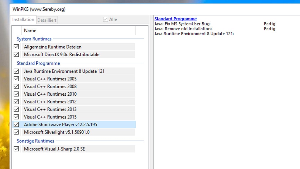Uncheck Allgemeine Runtime Dateien checkbox
This screenshot has width=300, height=169.
click(16, 47)
